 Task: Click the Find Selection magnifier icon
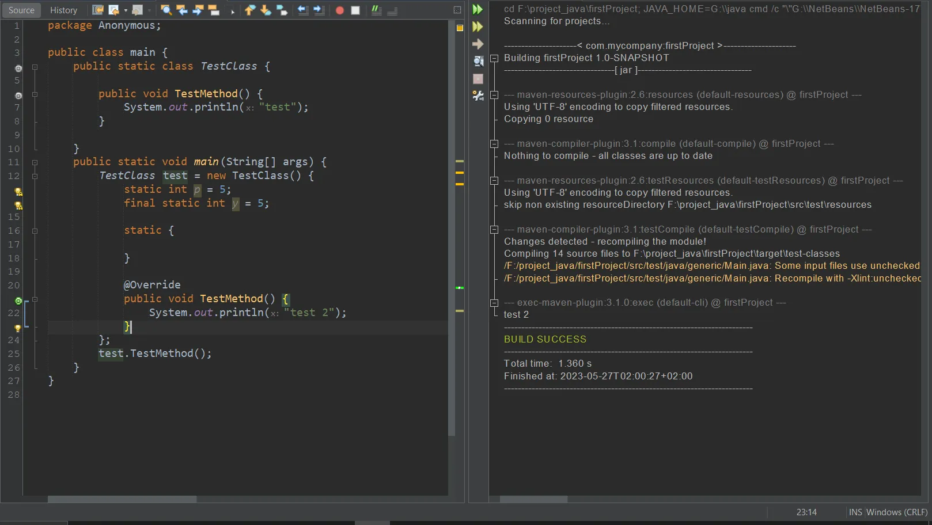pos(166,10)
